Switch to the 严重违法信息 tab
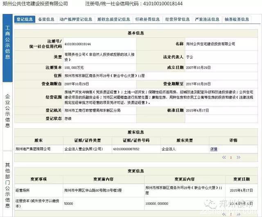This screenshot has width=262, height=217. (207, 19)
